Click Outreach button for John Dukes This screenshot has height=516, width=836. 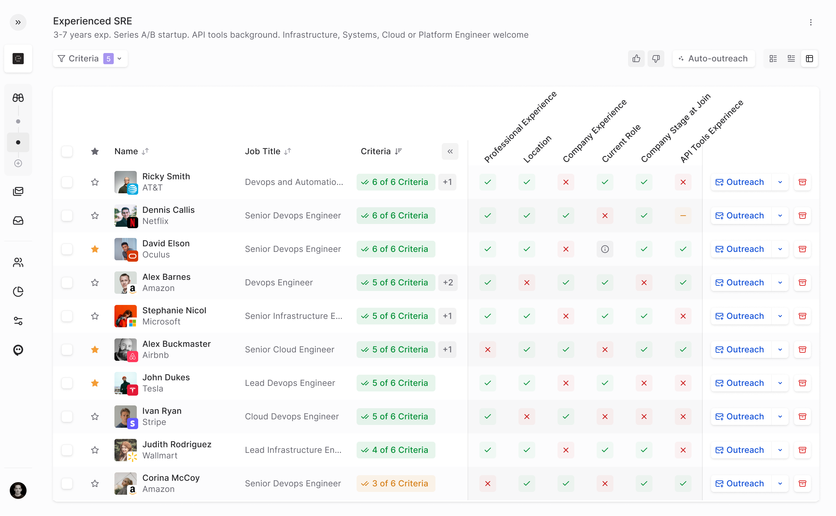coord(740,383)
